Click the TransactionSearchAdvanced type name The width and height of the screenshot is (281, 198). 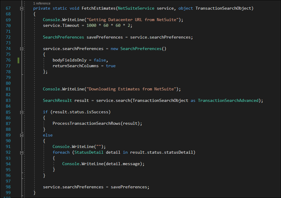(x=228, y=100)
